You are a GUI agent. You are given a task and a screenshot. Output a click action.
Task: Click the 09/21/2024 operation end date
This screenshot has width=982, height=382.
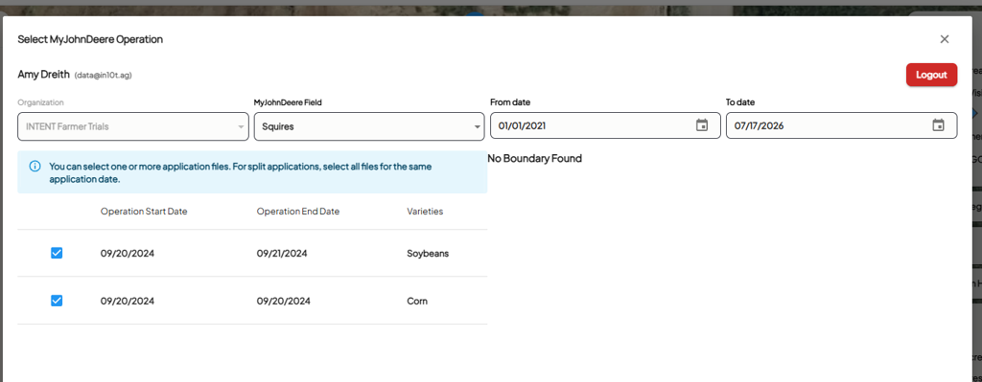(282, 253)
